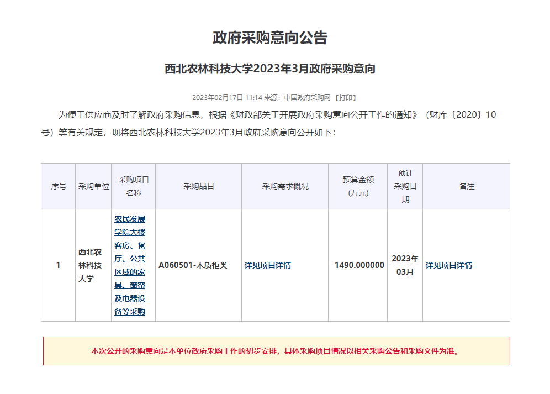Click the 采购项目名称 column header
This screenshot has width=550, height=394.
click(133, 186)
